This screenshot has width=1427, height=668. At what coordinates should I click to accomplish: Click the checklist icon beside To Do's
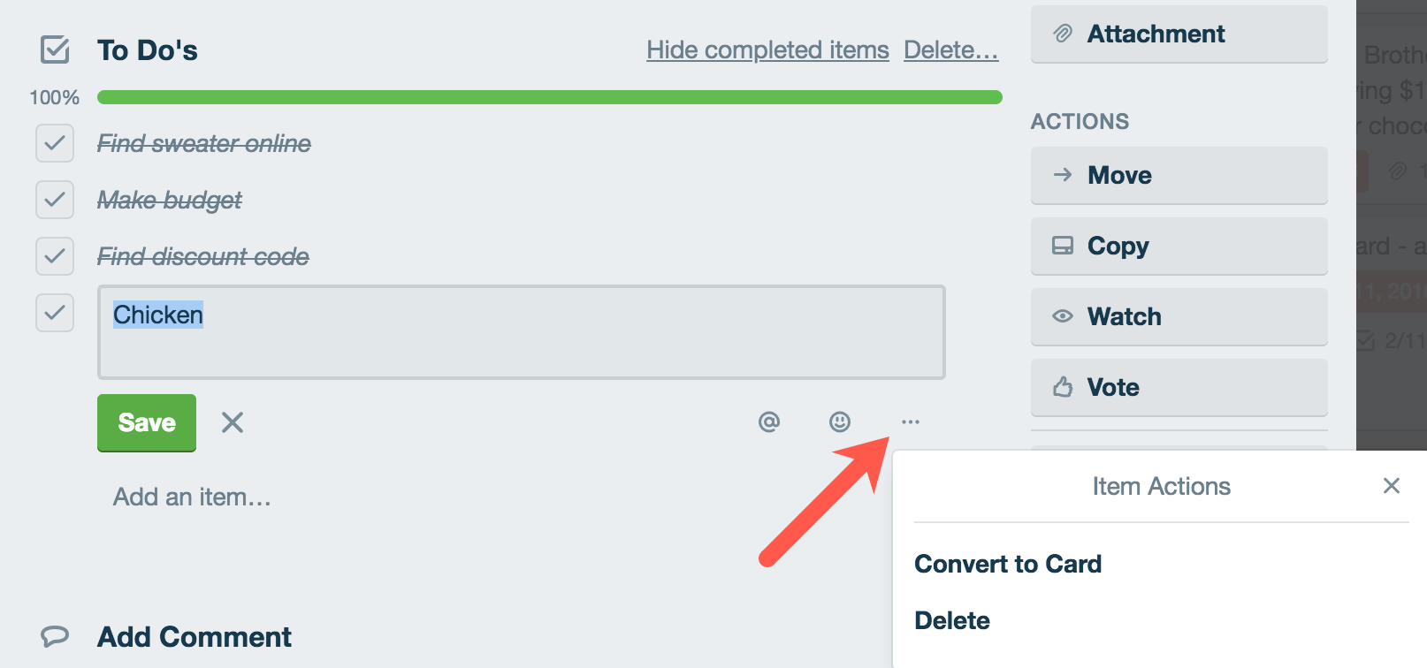(x=55, y=51)
